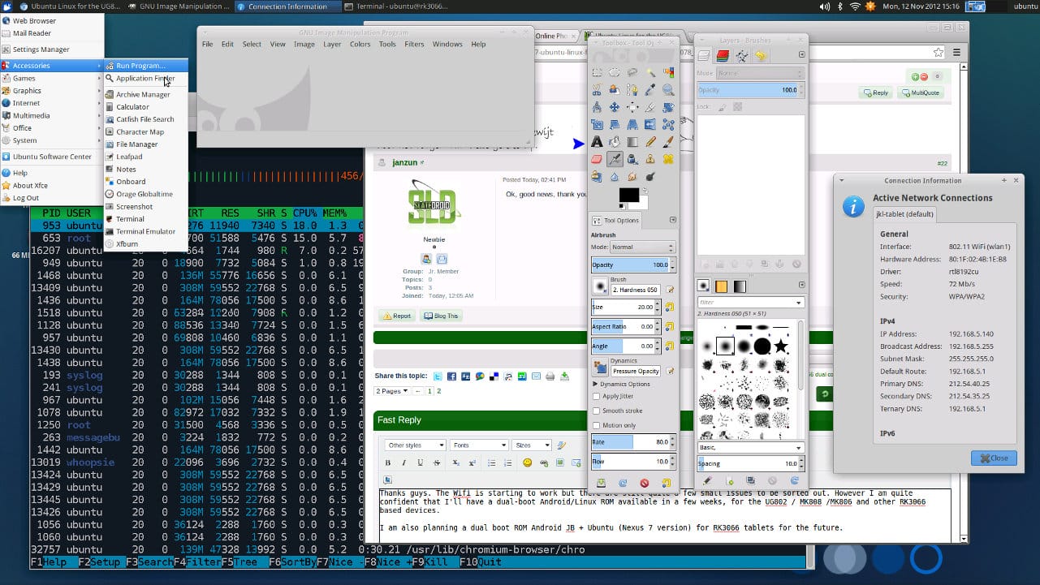Toggle link for Angle setting

click(x=670, y=346)
